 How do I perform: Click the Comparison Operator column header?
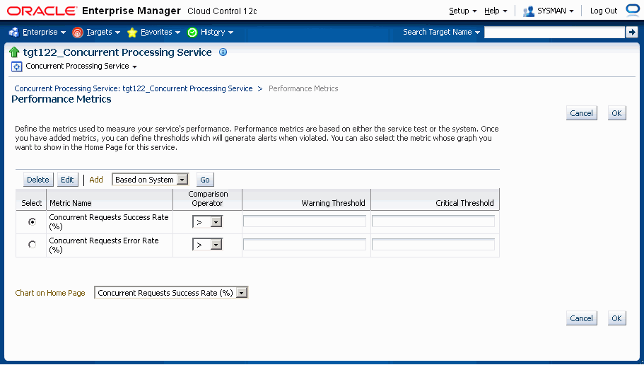(208, 199)
